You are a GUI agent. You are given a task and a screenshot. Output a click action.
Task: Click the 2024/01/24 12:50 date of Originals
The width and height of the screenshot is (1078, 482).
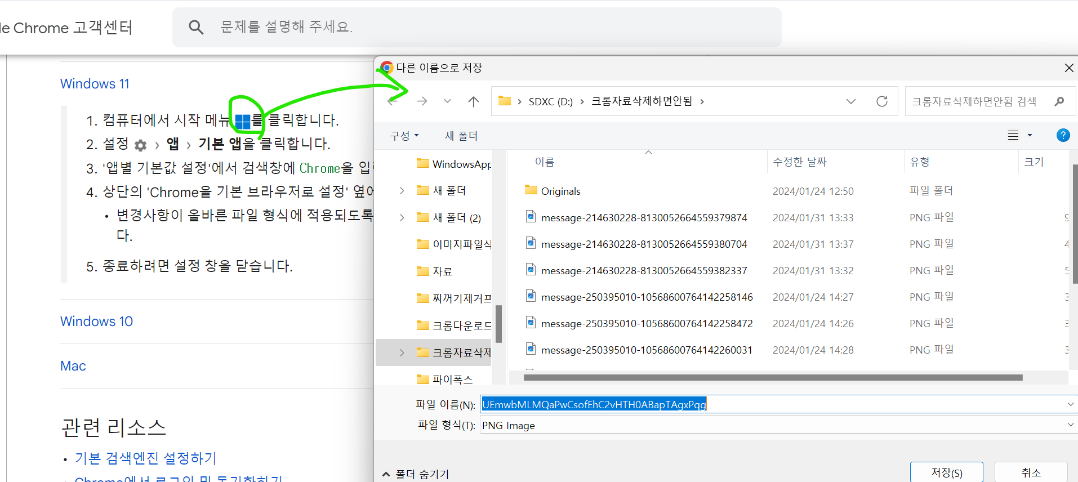(813, 191)
